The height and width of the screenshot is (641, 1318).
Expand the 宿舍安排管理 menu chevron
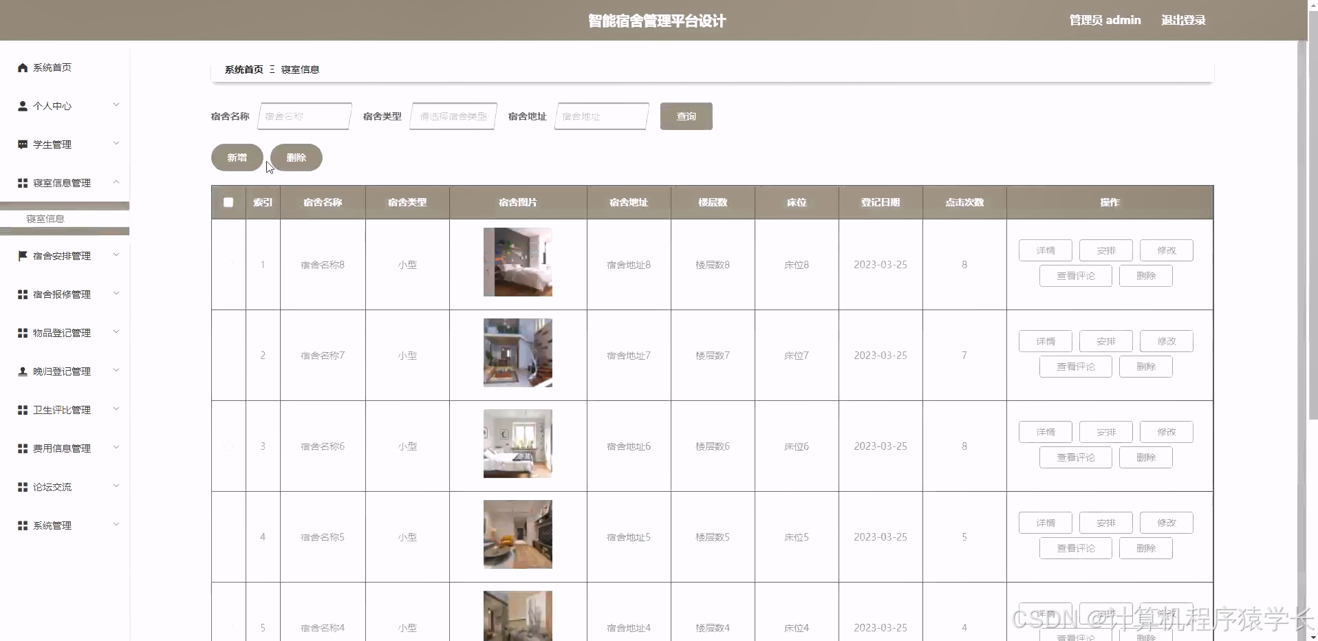tap(116, 255)
